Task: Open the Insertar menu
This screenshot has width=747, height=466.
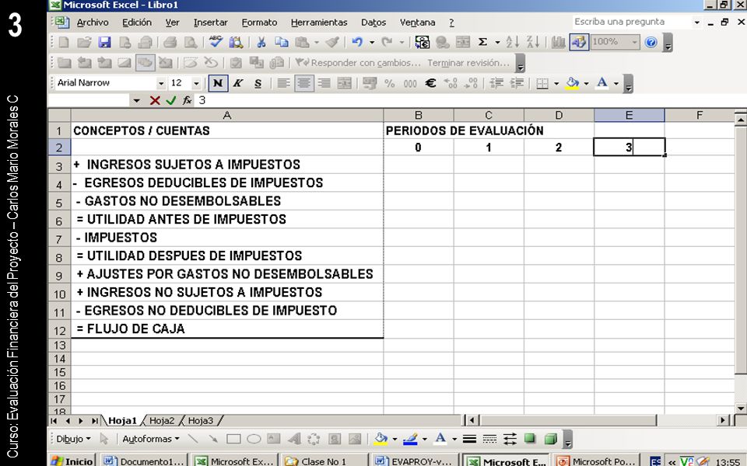Action: pyautogui.click(x=211, y=23)
